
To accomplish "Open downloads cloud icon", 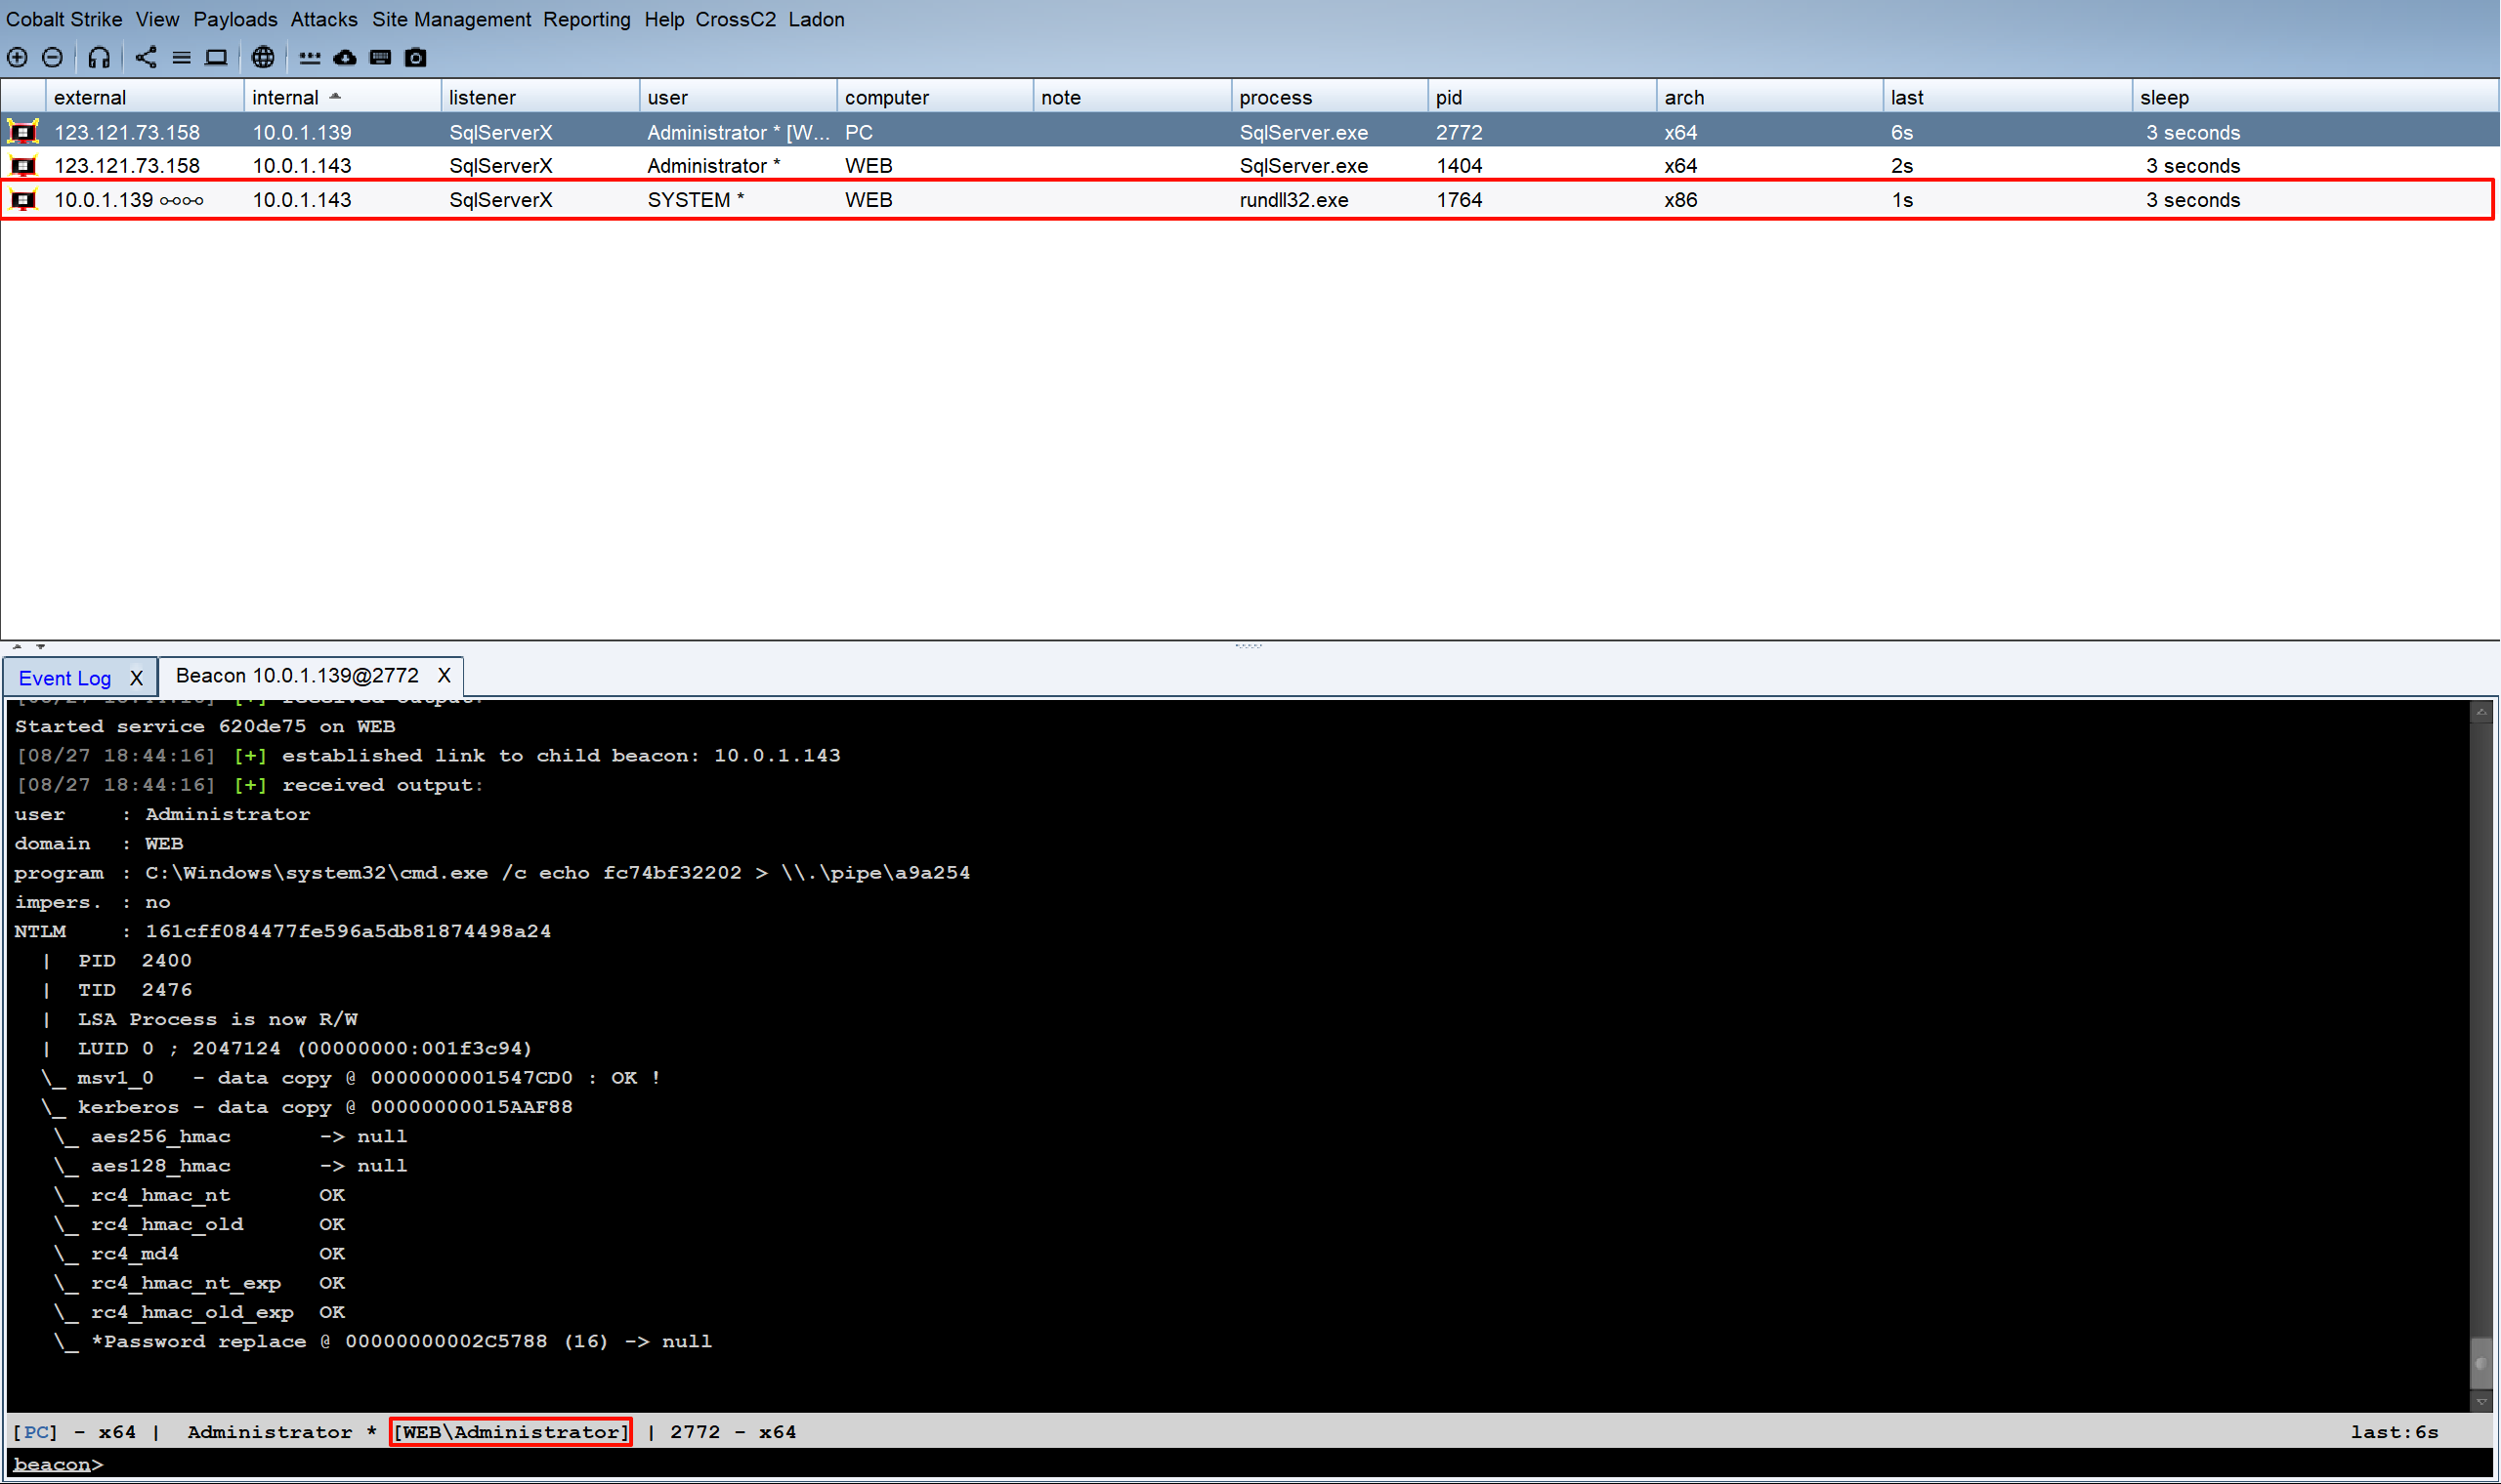I will click(345, 57).
